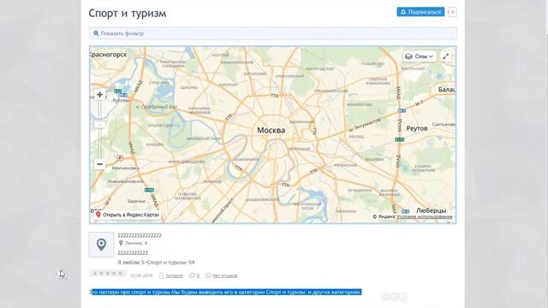This screenshot has width=548, height=308.
Task: Open listing title 222222222222222
Action: click(140, 235)
